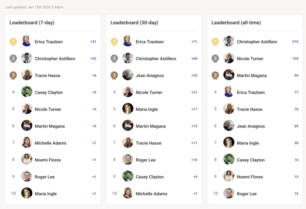The width and height of the screenshot is (306, 209).
Task: Click the 310 all-time score
Action: click(295, 42)
